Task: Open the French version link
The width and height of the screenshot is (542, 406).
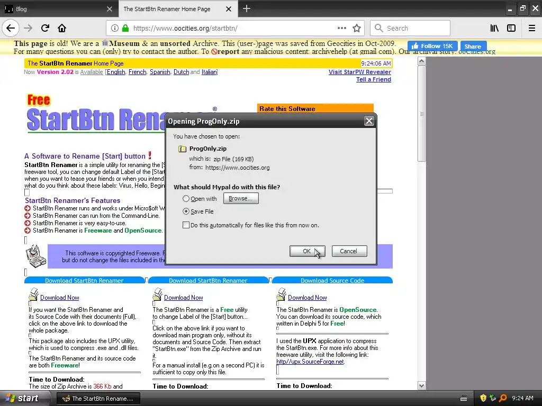Action: (x=138, y=72)
